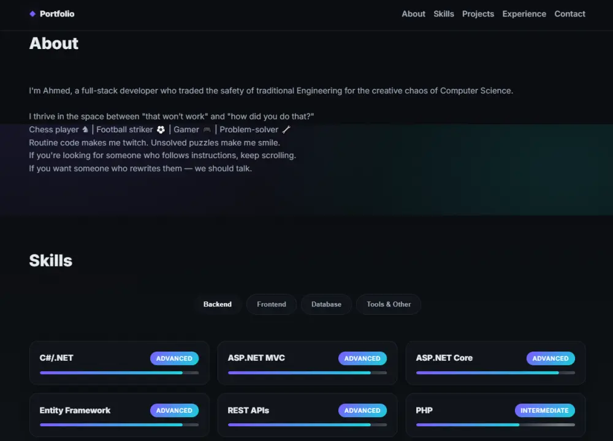Navigate to the Experience section
Screen dimensions: 613x441
[x=524, y=14]
